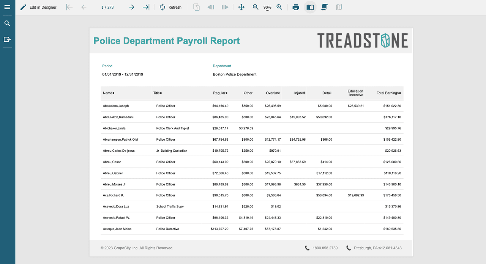486x264 pixels.
Task: Click the Detail column header
Action: pos(327,93)
